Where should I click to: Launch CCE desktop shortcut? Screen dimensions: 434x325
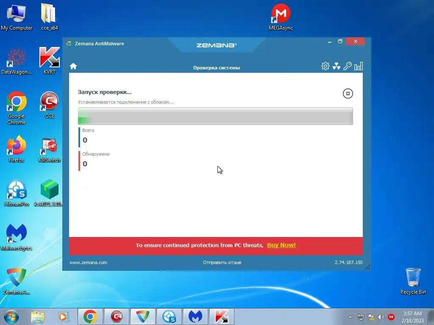point(49,105)
